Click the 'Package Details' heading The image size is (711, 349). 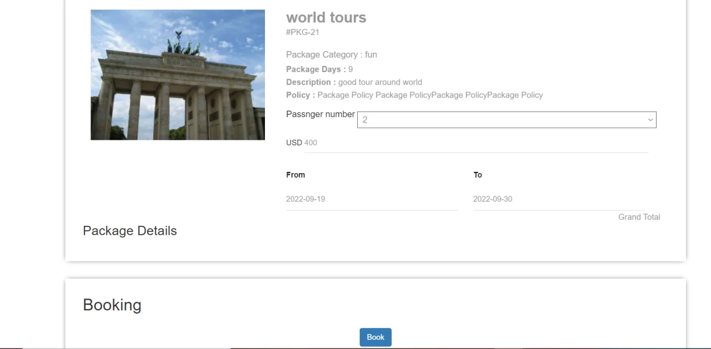click(130, 231)
